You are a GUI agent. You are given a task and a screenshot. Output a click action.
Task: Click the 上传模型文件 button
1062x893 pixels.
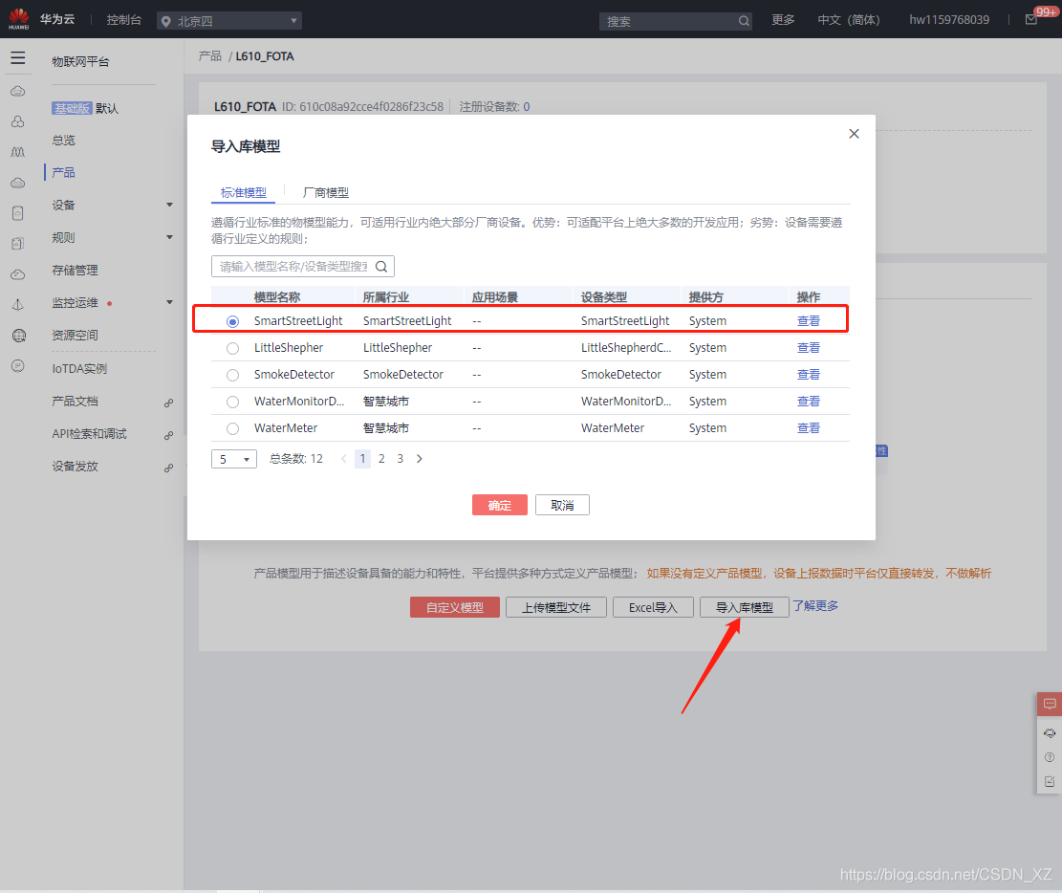(x=556, y=607)
